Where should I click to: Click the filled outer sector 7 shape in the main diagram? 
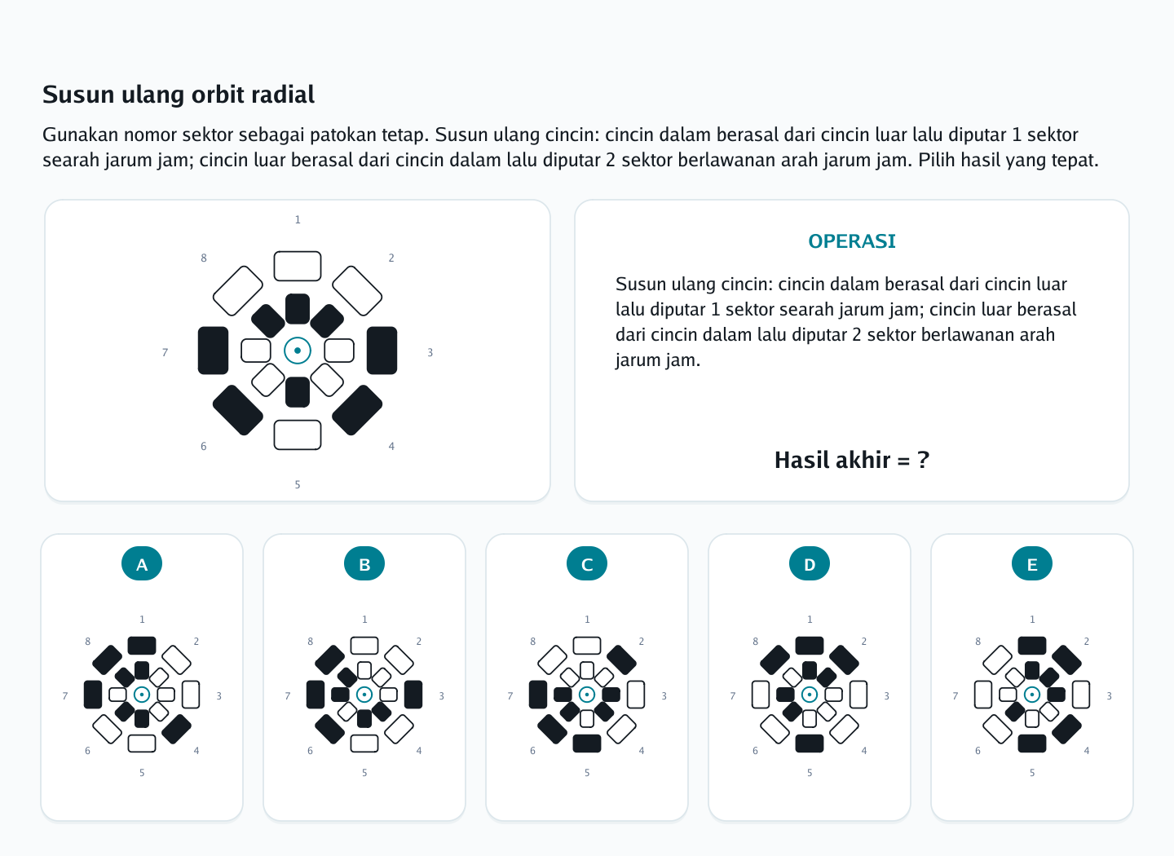pyautogui.click(x=214, y=351)
